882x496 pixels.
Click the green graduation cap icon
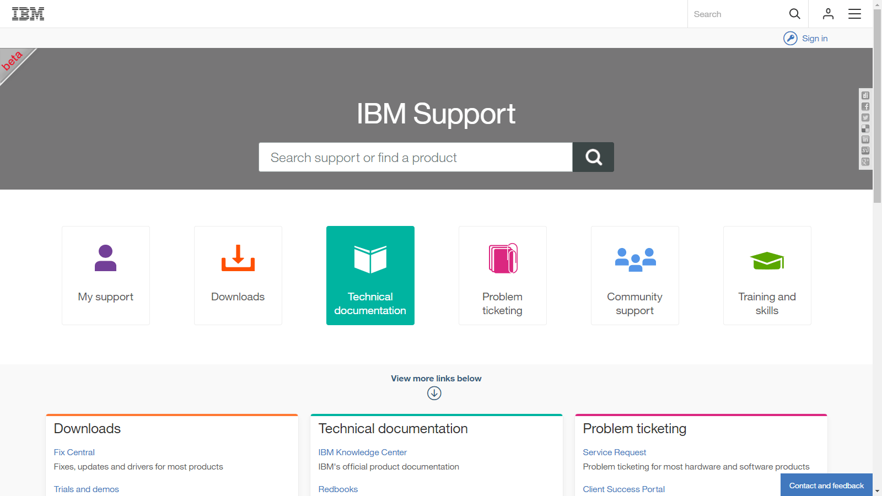click(767, 261)
